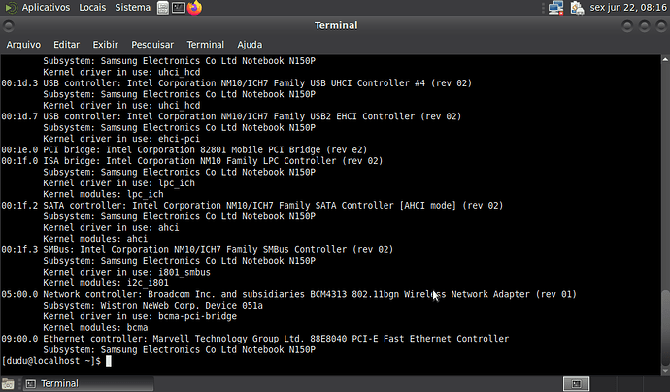670x392 pixels.
Task: Open the clock showing sex jun 22, 08:16
Action: 626,8
